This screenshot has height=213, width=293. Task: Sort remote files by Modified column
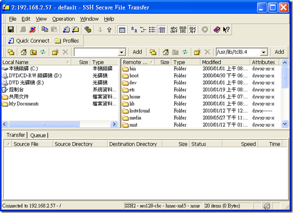(225, 62)
